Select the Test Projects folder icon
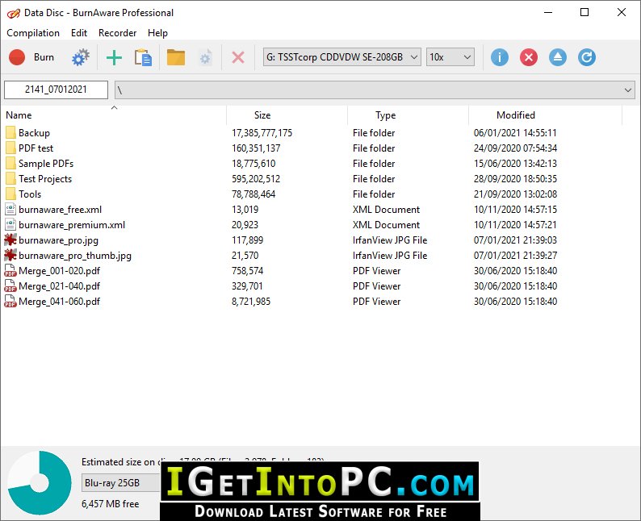The image size is (641, 521). [10, 179]
